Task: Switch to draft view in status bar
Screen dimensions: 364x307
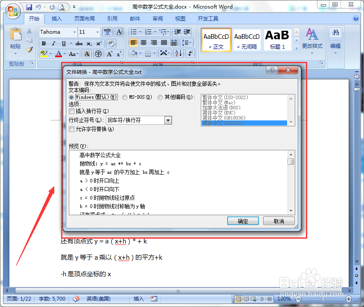Action: coord(270,299)
